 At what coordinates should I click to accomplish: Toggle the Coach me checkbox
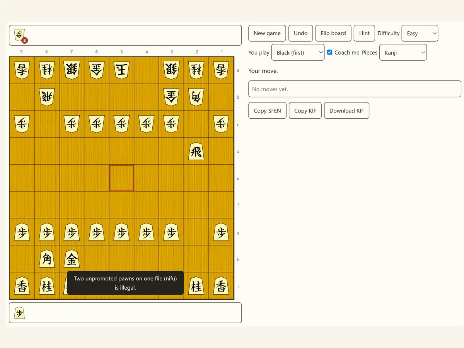click(330, 52)
